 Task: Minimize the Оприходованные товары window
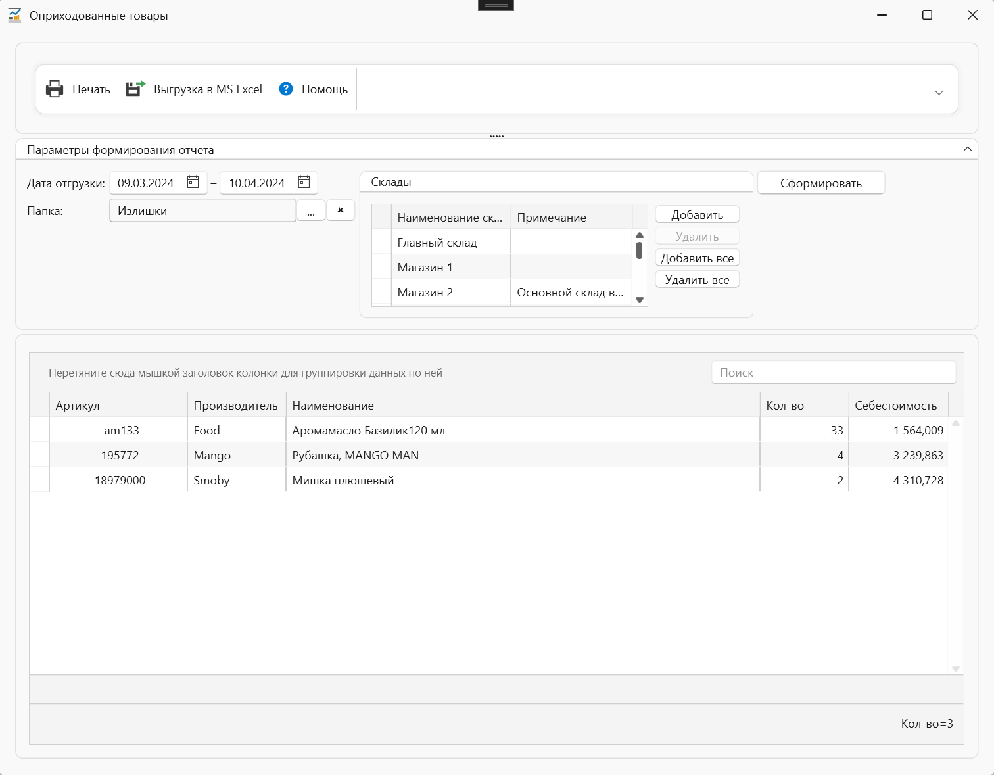(x=882, y=15)
